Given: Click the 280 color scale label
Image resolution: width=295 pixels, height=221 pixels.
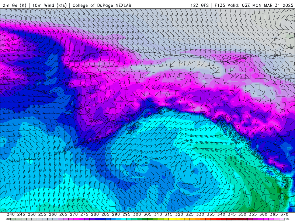Looking at the screenshot, I should (95, 214).
